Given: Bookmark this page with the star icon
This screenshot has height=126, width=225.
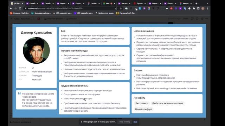Looking at the screenshot, I should [121, 8].
